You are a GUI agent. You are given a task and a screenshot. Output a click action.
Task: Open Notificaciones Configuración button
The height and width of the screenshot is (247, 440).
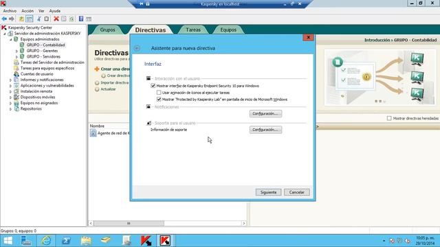(x=266, y=113)
